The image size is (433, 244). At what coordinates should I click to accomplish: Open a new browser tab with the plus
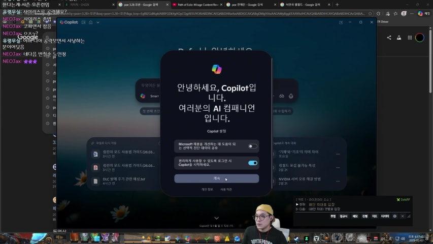pyautogui.click(x=337, y=5)
